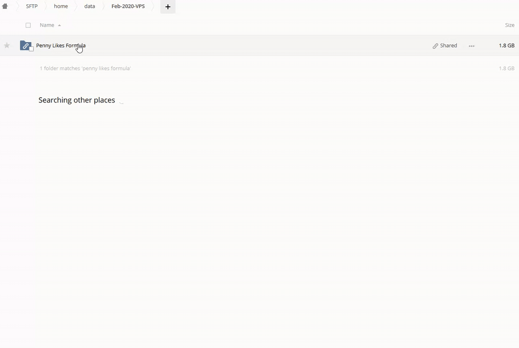519x348 pixels.
Task: Click the Shared label on the folder row
Action: [x=448, y=45]
